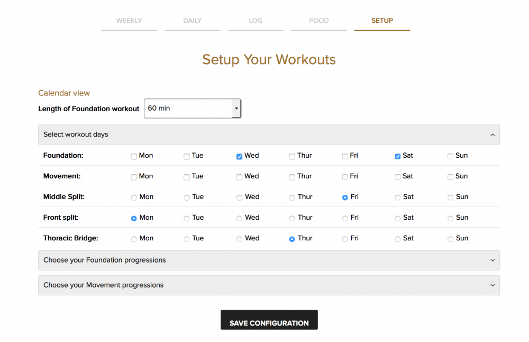Viewport: 529px width, 342px height.
Task: Uncheck Foundation Wednesday checkbox
Action: (239, 156)
